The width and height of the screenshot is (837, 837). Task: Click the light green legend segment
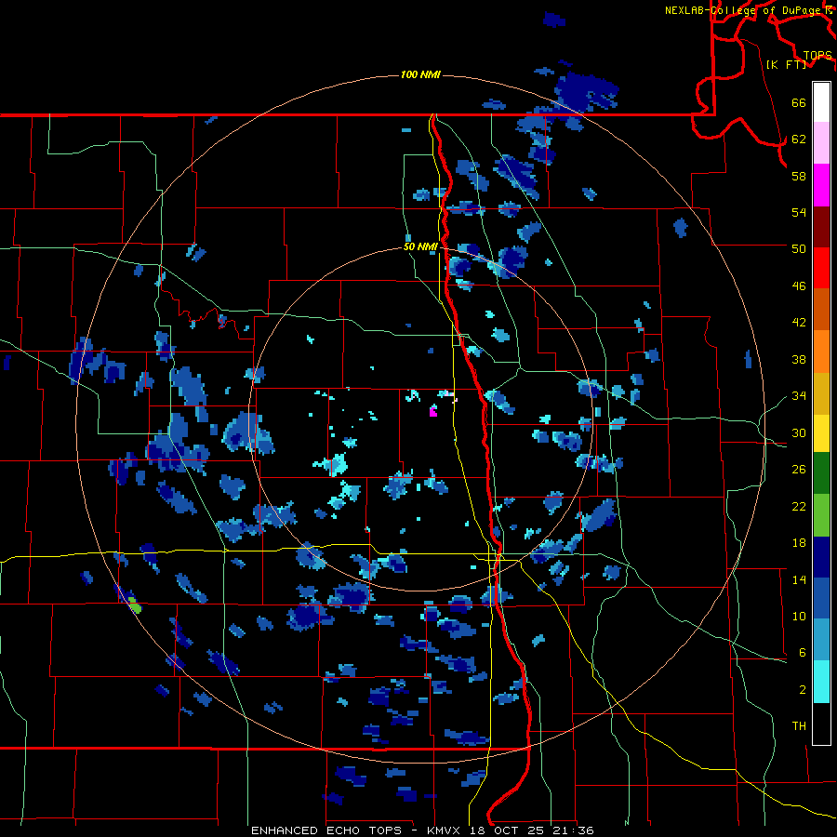pos(821,515)
